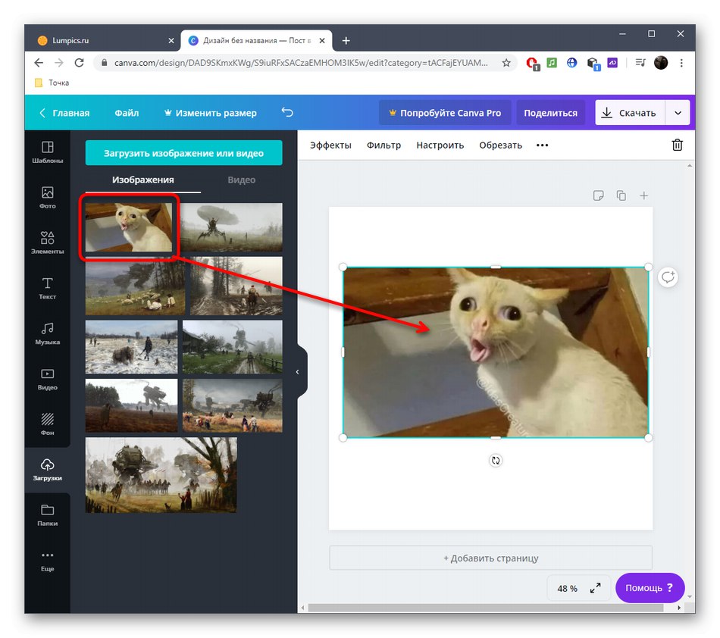Viewport: 720px width, 638px height.
Task: Open the 48 % zoom level menu
Action: tap(567, 588)
